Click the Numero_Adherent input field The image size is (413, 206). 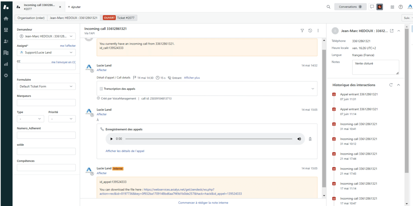click(x=46, y=135)
